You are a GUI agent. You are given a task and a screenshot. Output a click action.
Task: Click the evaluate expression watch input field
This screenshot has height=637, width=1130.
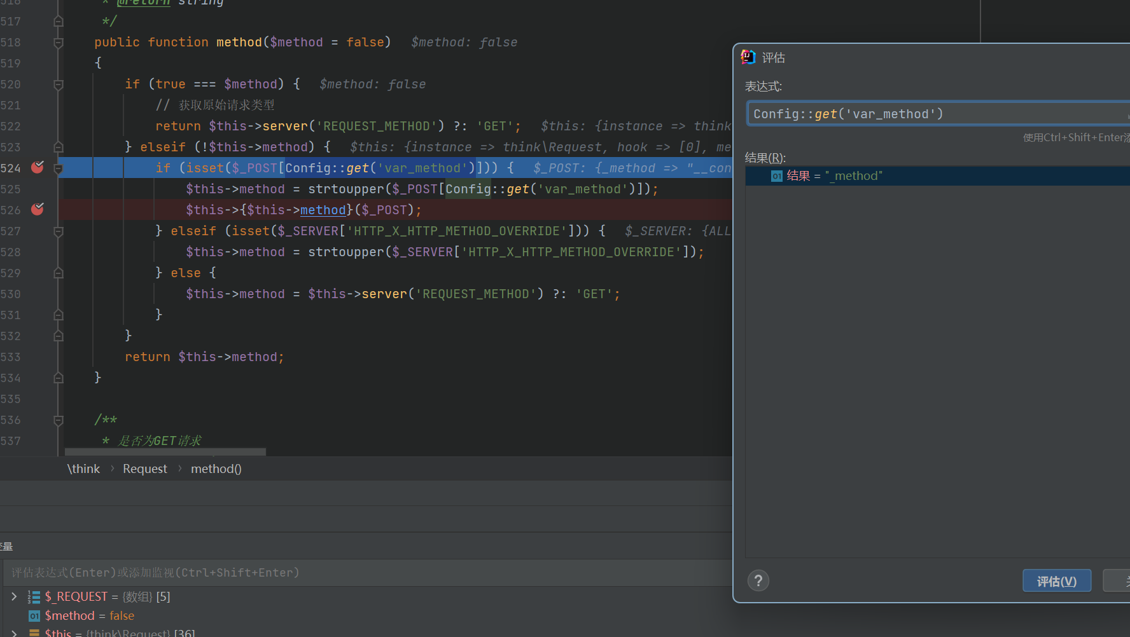tap(369, 573)
